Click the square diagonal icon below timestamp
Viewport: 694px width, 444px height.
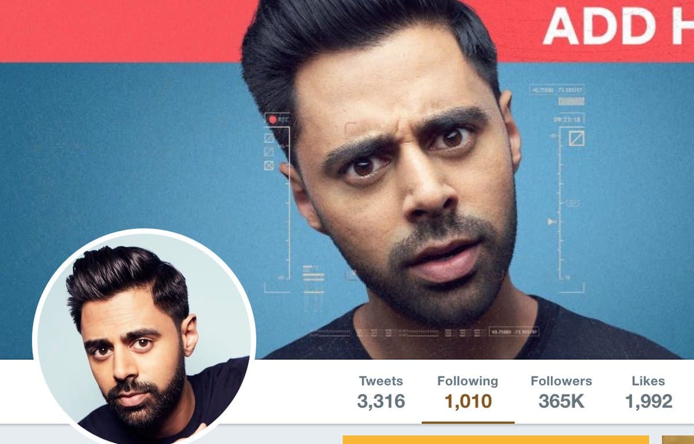point(576,138)
